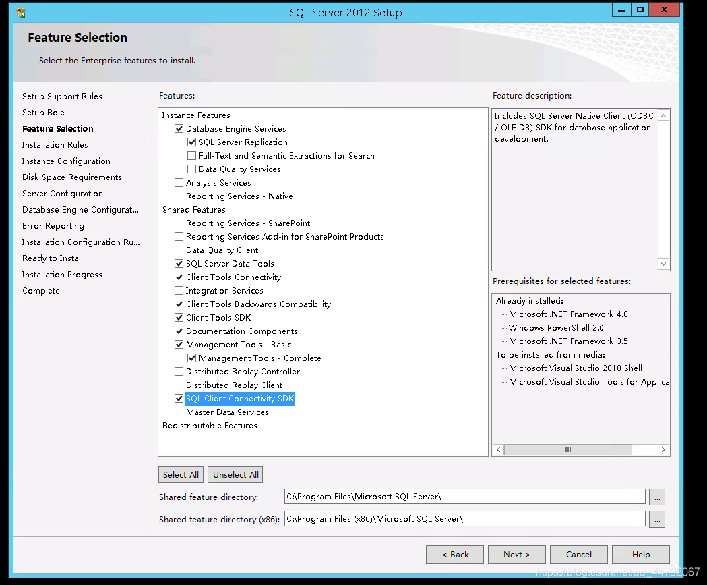Screen dimensions: 707x585
Task: Enable Analysis Services feature
Action: point(179,183)
